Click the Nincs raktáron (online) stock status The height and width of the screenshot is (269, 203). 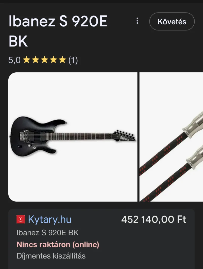point(58,244)
